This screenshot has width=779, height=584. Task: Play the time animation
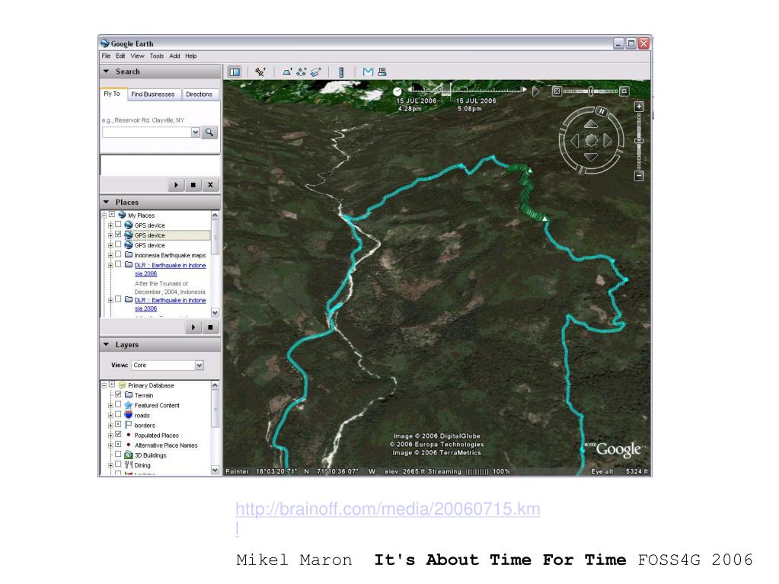tap(535, 91)
